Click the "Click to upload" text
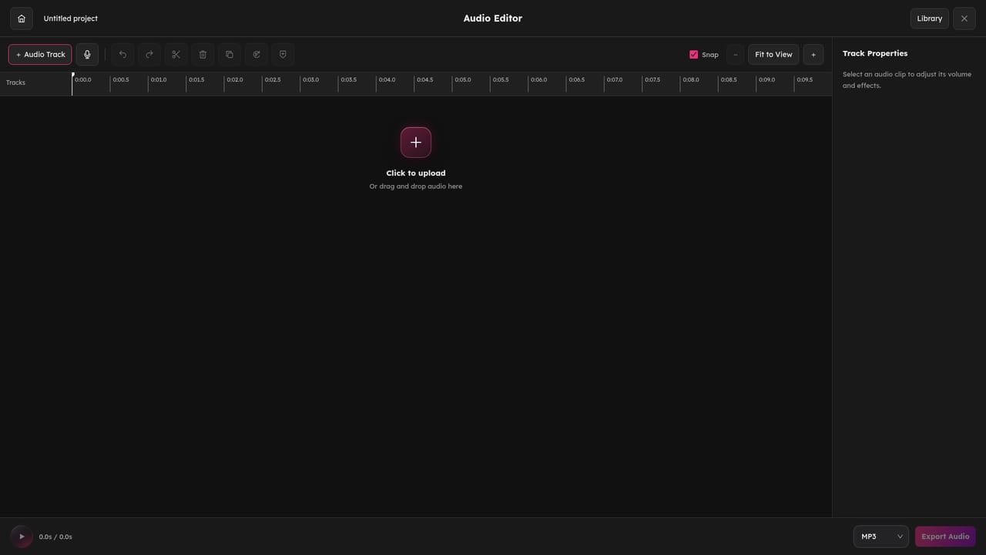The width and height of the screenshot is (986, 555). [416, 173]
